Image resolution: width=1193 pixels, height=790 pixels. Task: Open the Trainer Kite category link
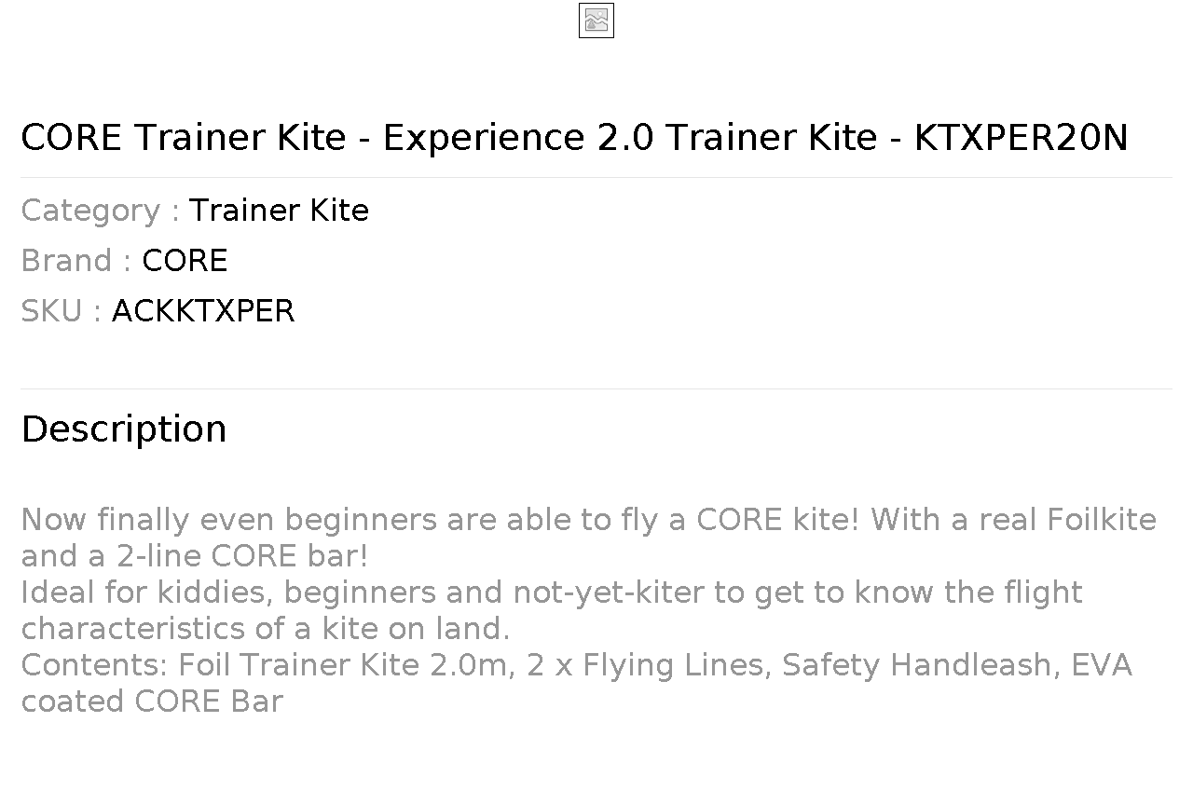click(x=279, y=211)
